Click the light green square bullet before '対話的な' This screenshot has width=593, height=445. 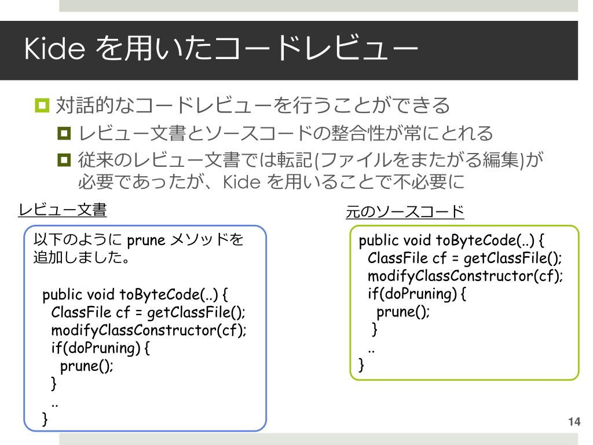42,105
